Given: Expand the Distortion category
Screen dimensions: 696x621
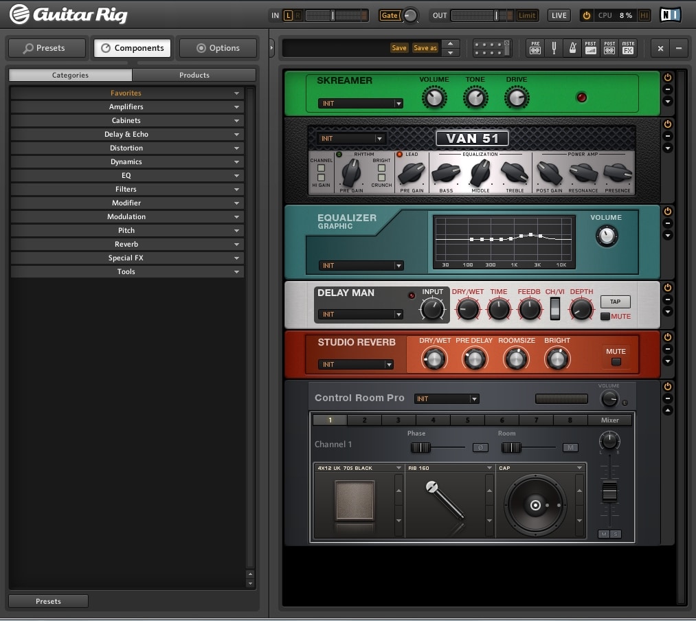Looking at the screenshot, I should 126,148.
